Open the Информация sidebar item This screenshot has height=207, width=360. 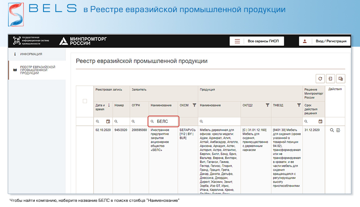coord(31,54)
